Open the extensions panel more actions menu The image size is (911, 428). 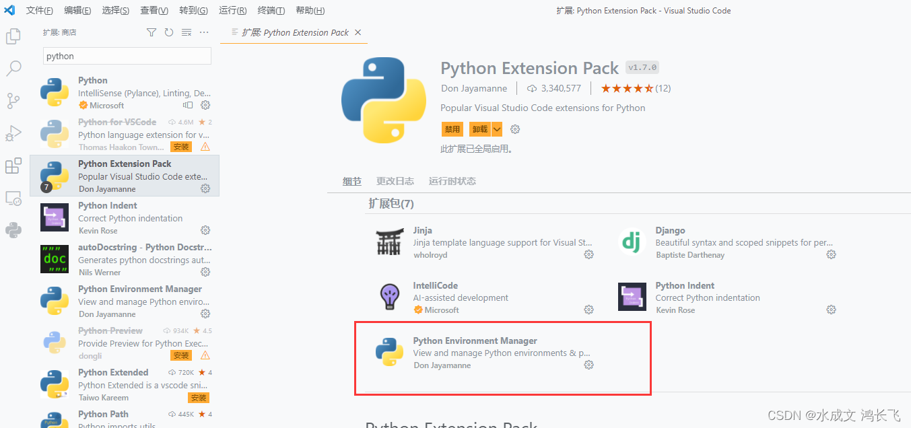205,32
